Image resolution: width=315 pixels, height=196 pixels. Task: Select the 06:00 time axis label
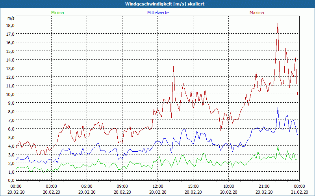click(87, 186)
